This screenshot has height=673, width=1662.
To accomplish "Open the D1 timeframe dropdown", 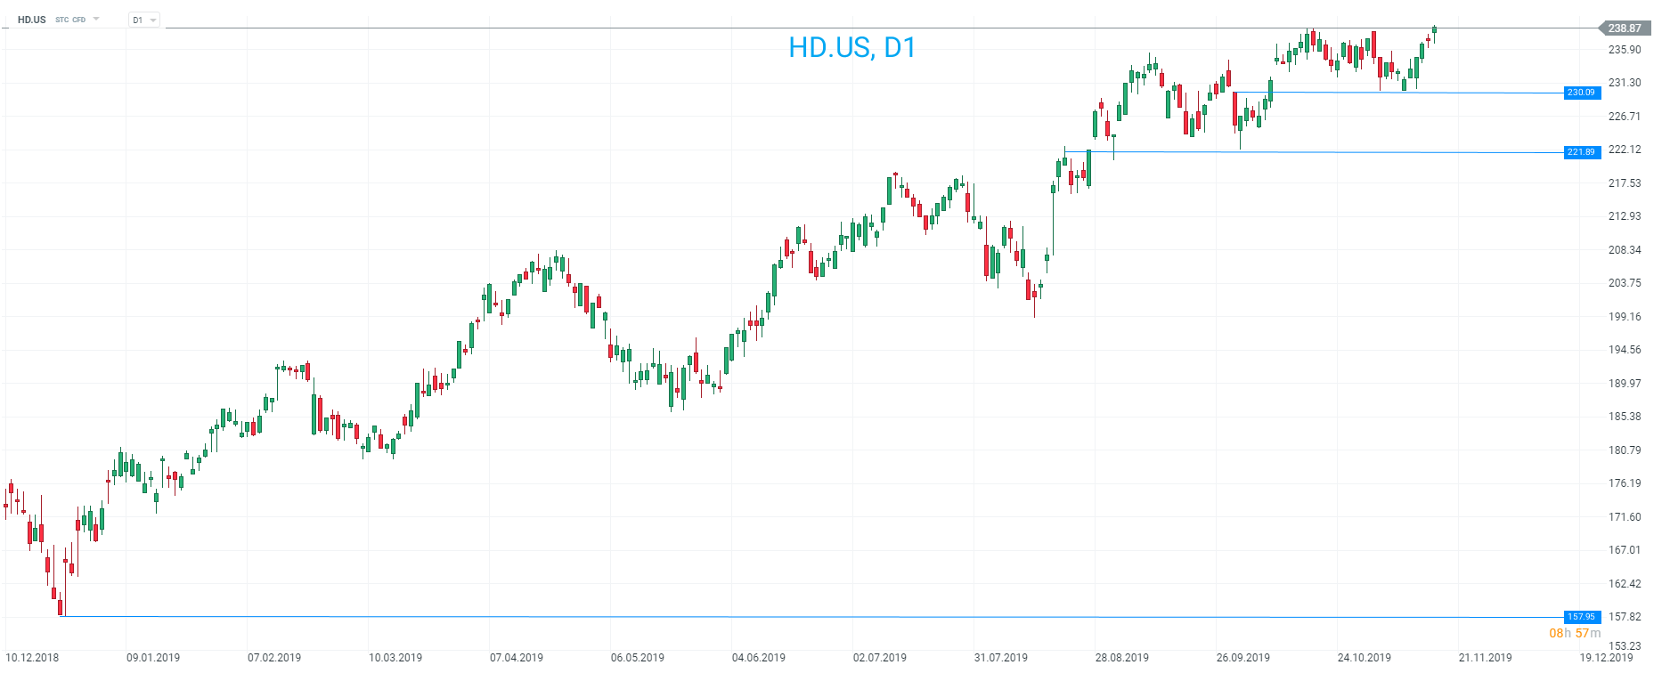I will (144, 20).
